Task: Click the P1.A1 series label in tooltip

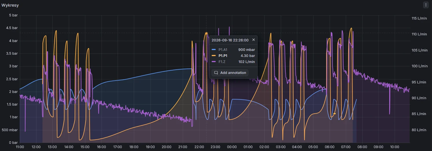Action: [223, 50]
